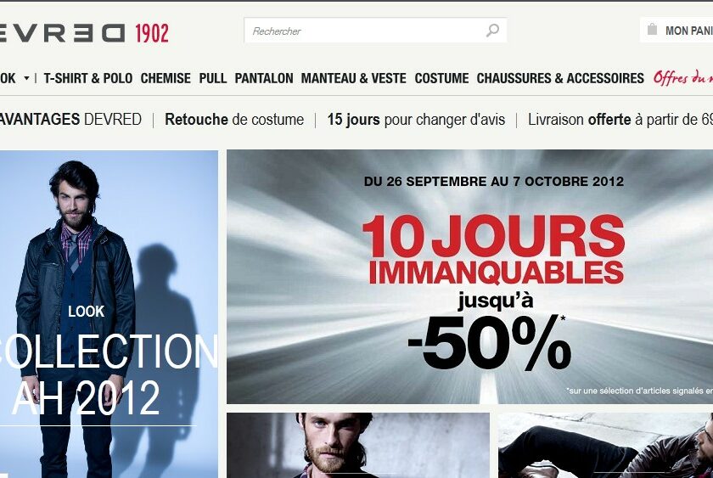The height and width of the screenshot is (478, 713).
Task: Open MANTEAU & VESTE category
Action: [x=354, y=78]
